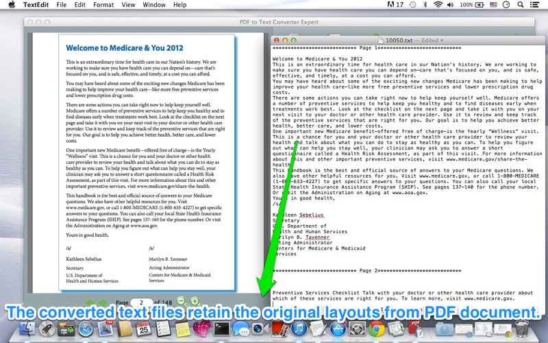The height and width of the screenshot is (343, 548).
Task: Click the page number input field
Action: click(141, 302)
